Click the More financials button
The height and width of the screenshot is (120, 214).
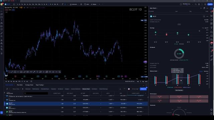coord(179,90)
